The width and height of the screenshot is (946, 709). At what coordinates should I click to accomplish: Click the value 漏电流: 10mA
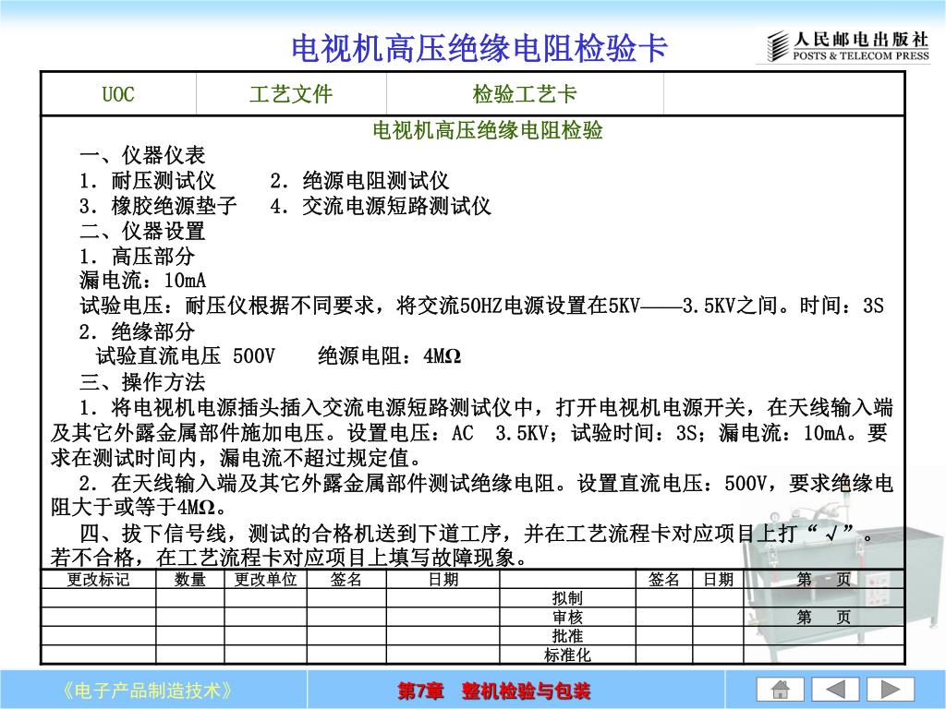[143, 281]
